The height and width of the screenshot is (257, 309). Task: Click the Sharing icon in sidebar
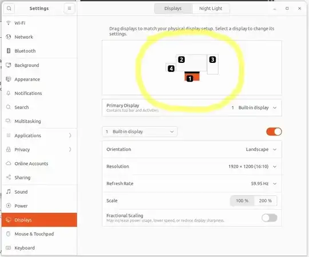tap(8, 178)
